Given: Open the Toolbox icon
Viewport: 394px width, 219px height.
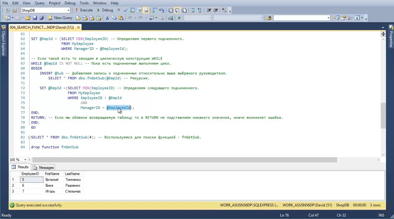Looking at the screenshot, I should coord(350,18).
